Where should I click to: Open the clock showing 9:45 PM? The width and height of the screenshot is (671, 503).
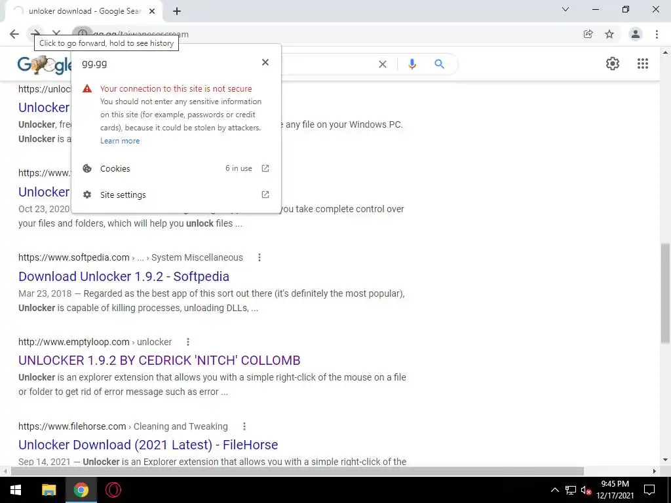615,490
